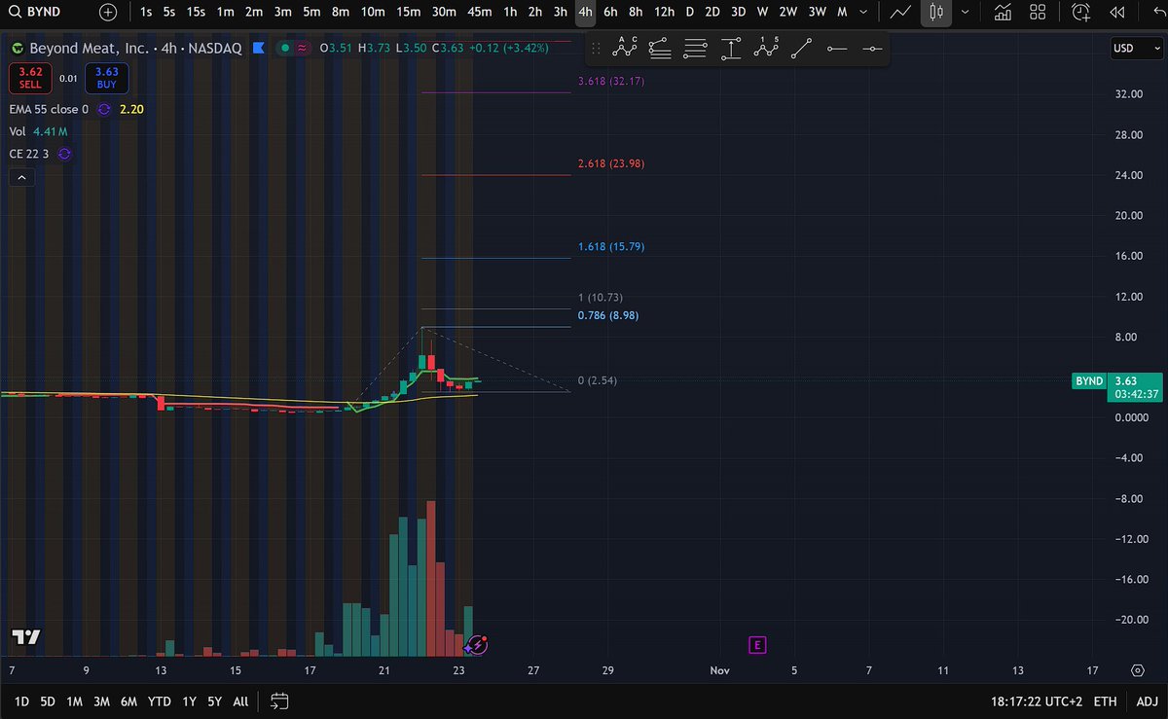1168x719 pixels.
Task: Open the go to date calendar icon
Action: 279,701
